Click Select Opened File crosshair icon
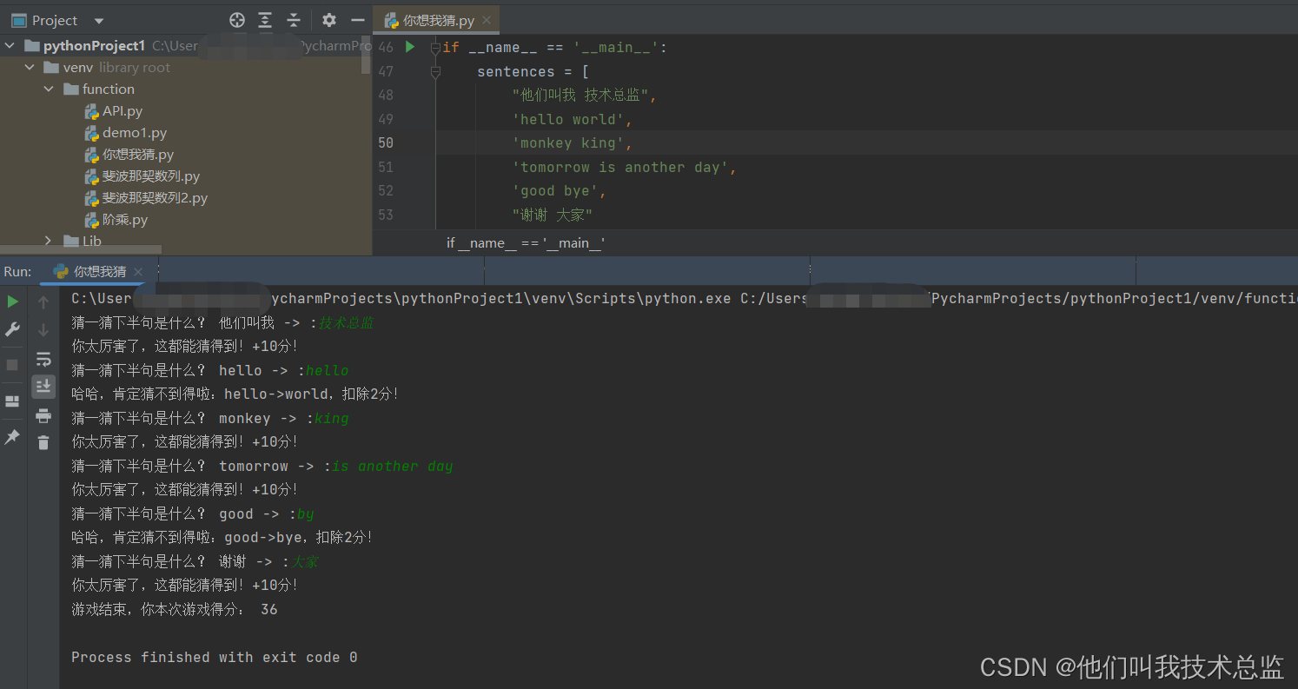This screenshot has height=689, width=1298. (236, 20)
